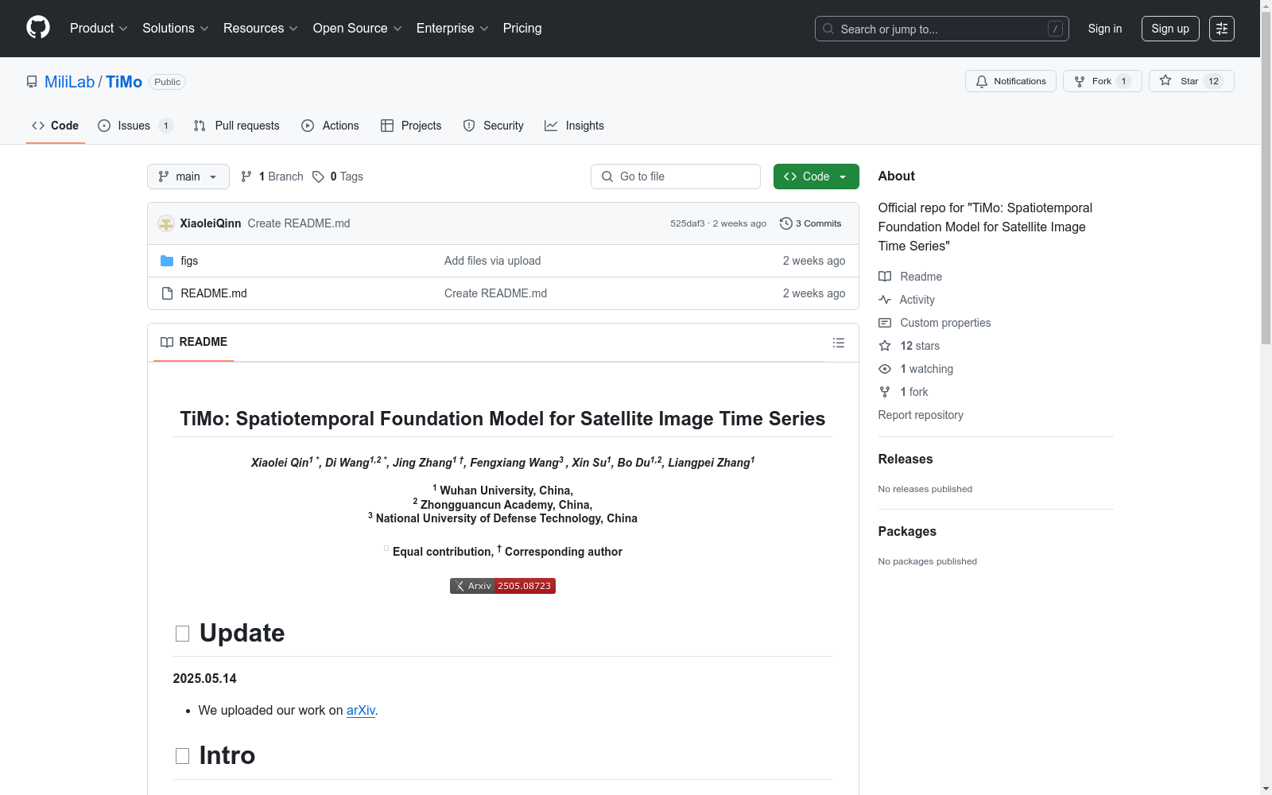Screen dimensions: 1272x795
Task: Click the eye icon beside 1 watching
Action: [x=885, y=369]
